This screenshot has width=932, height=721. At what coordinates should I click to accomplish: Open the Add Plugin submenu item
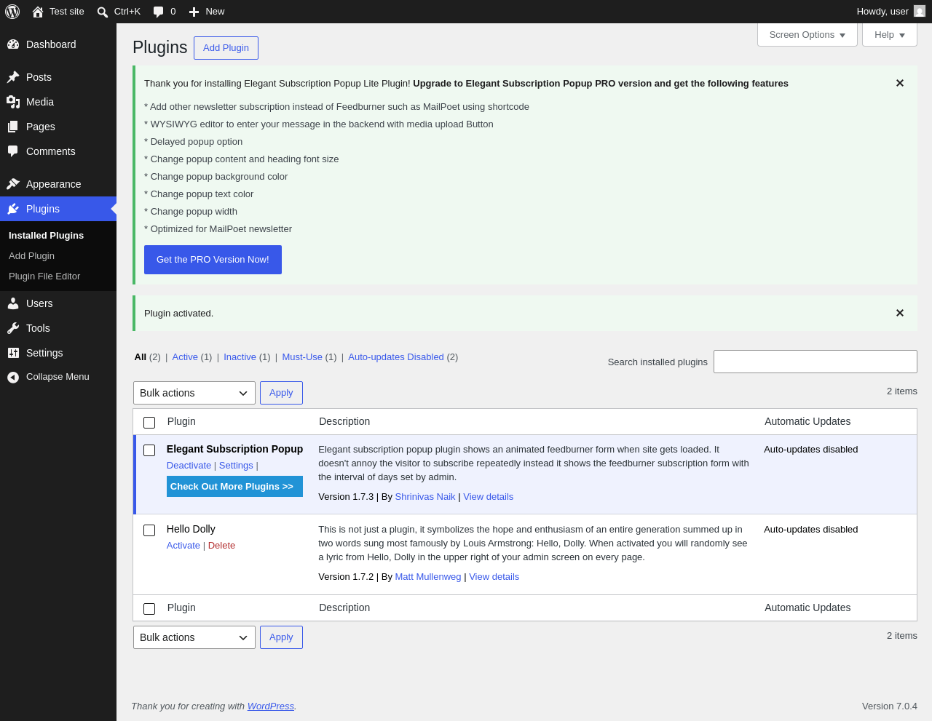pos(31,256)
